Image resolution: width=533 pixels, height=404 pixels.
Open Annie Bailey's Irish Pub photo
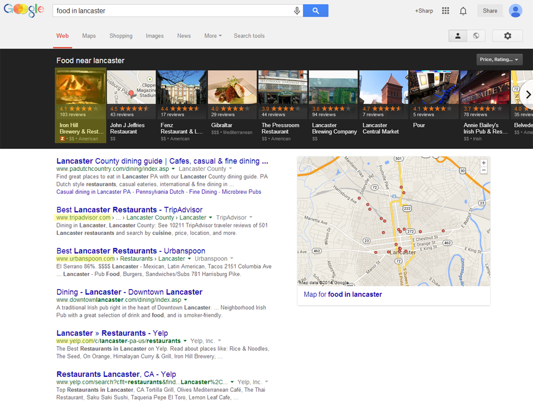[x=484, y=87]
